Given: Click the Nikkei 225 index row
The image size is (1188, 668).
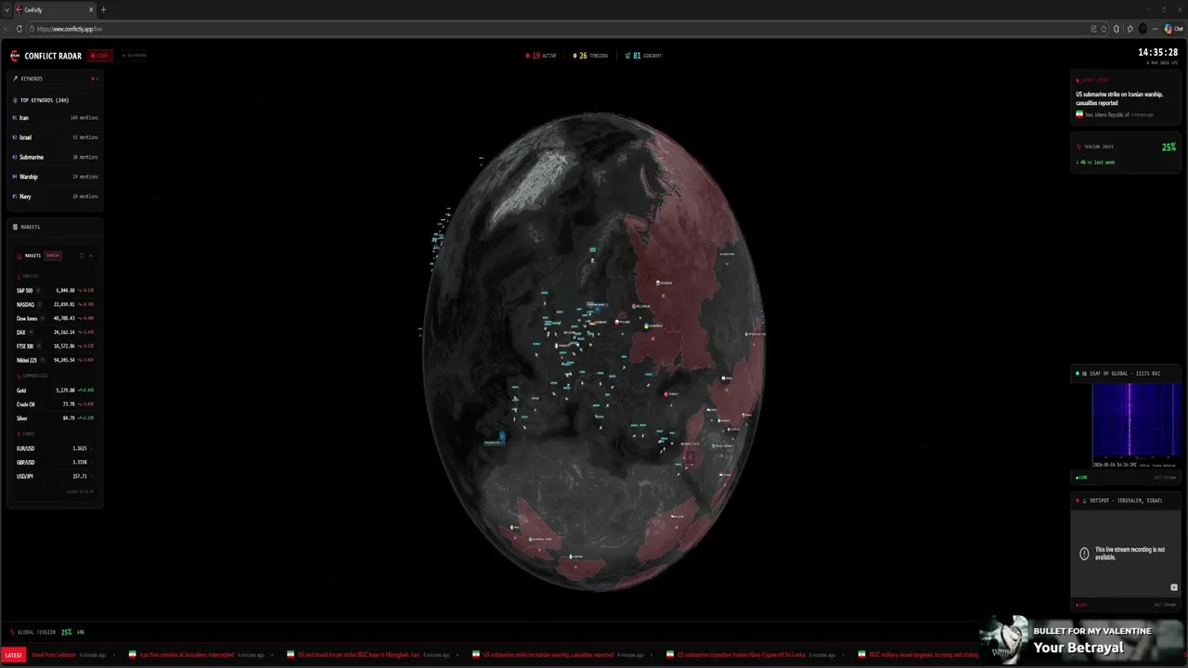Looking at the screenshot, I should 55,360.
